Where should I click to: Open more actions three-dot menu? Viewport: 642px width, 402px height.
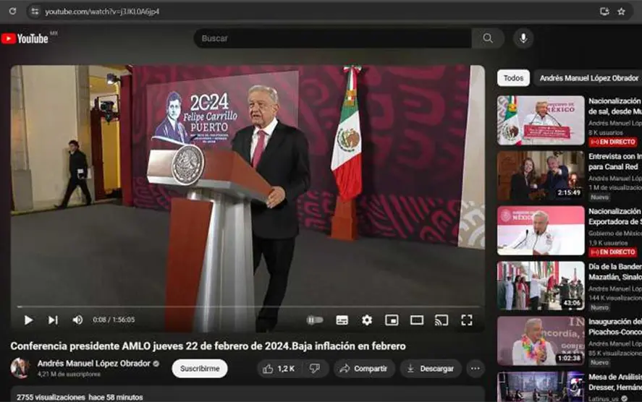(x=476, y=369)
